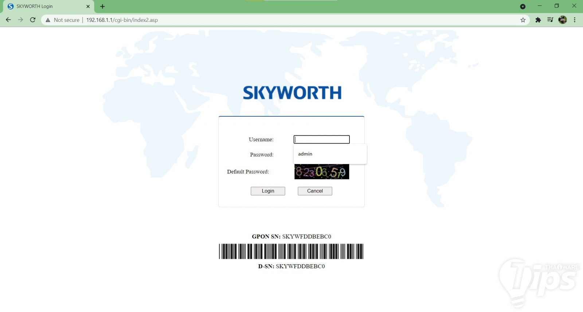The image size is (583, 312).
Task: Go back using the browser back arrow
Action: [8, 20]
